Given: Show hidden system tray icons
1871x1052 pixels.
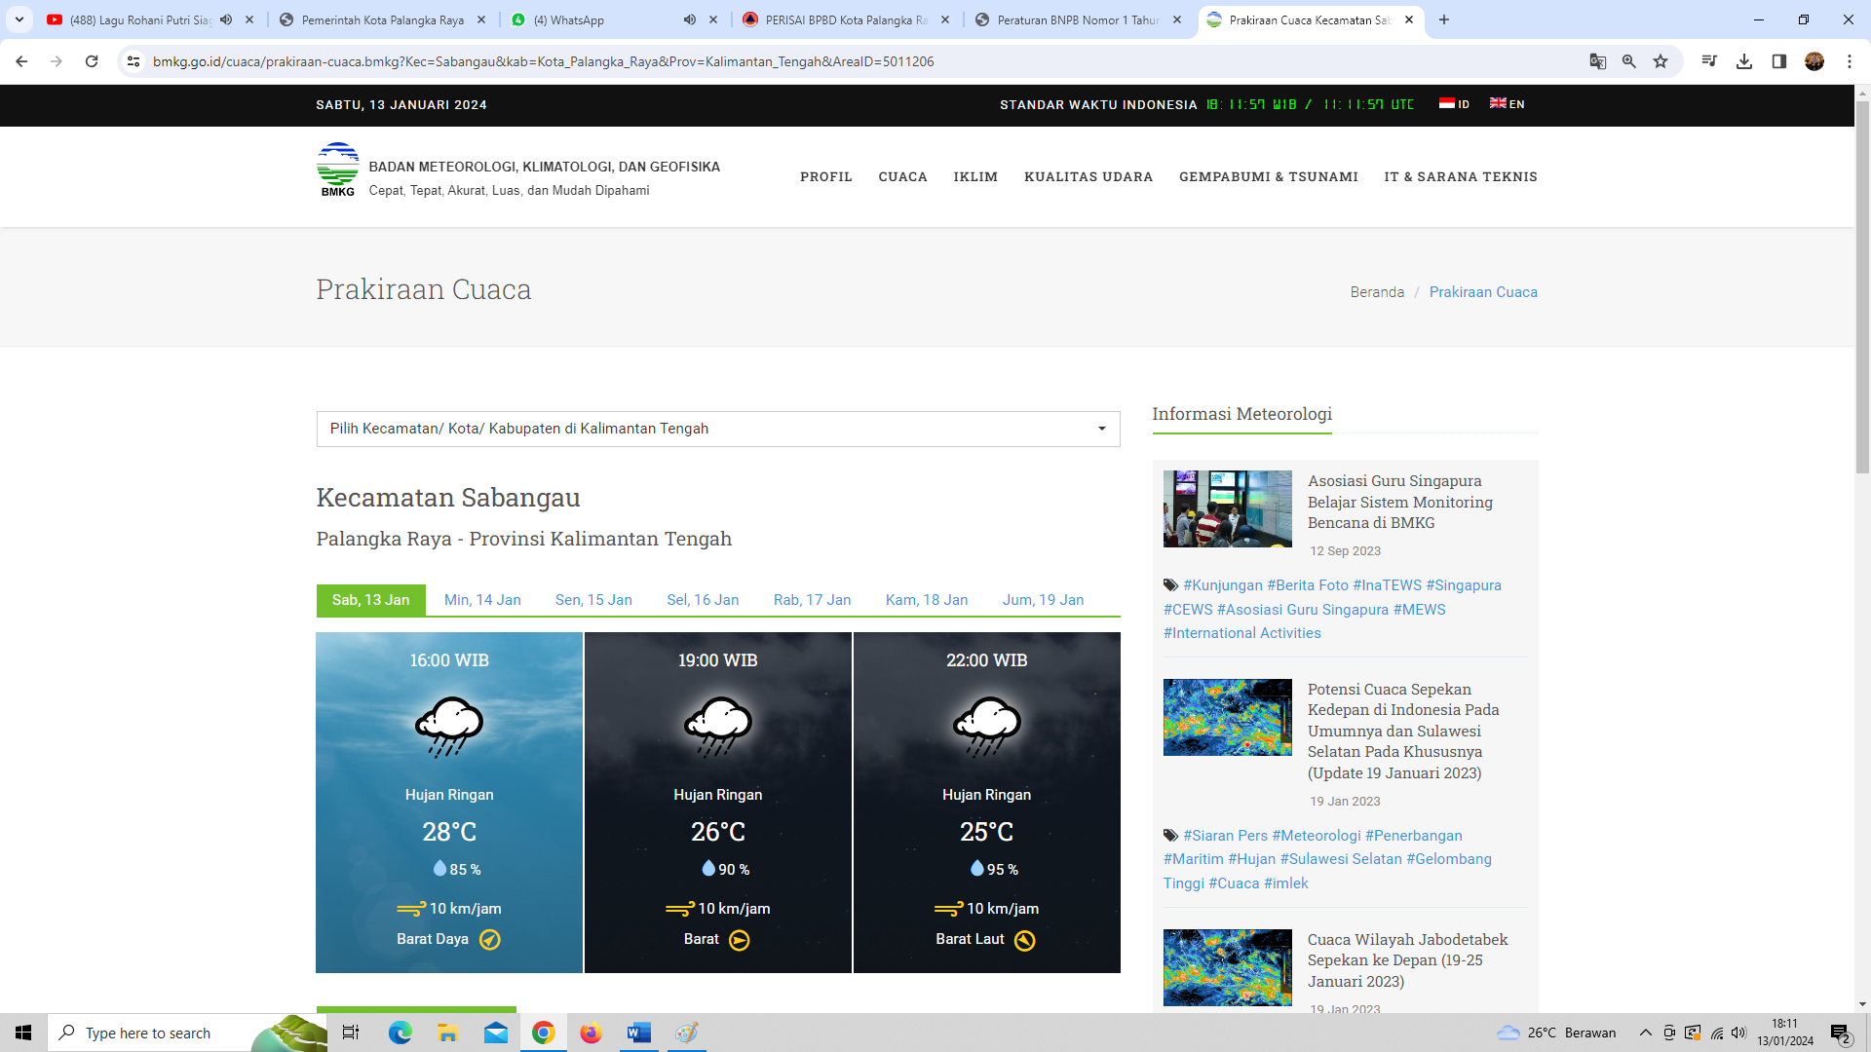Looking at the screenshot, I should point(1646,1033).
